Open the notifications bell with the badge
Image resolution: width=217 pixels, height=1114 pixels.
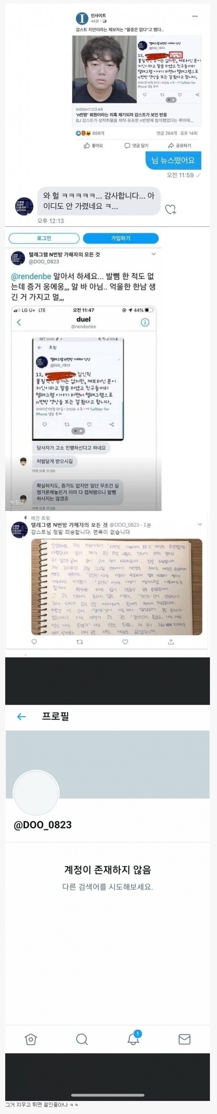point(134,1038)
